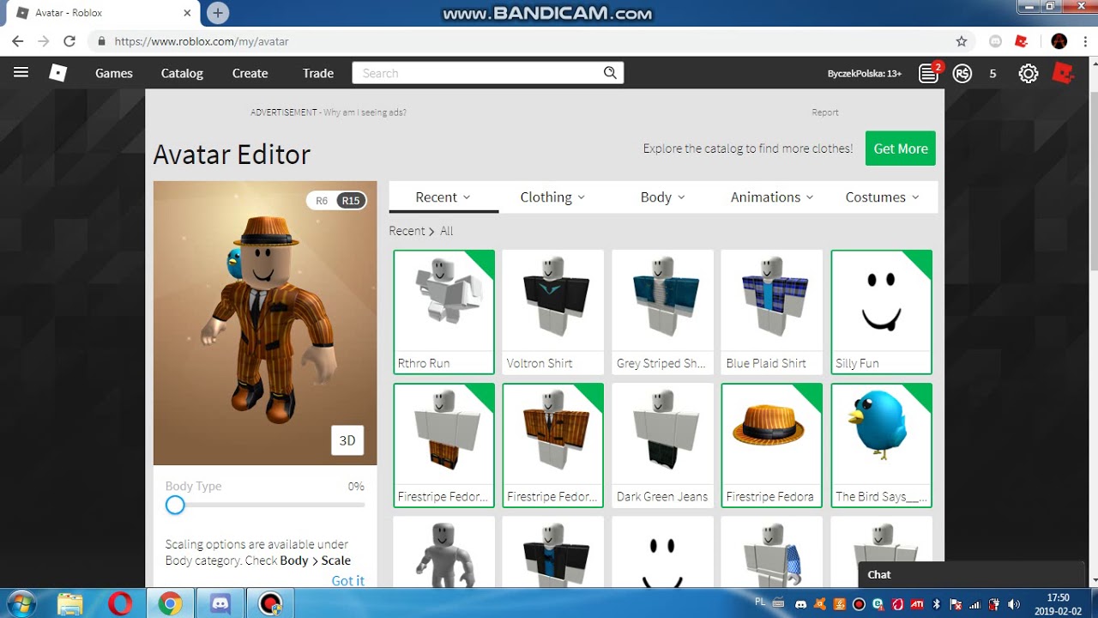This screenshot has height=618, width=1098.
Task: Toggle 3D avatar preview
Action: (347, 440)
